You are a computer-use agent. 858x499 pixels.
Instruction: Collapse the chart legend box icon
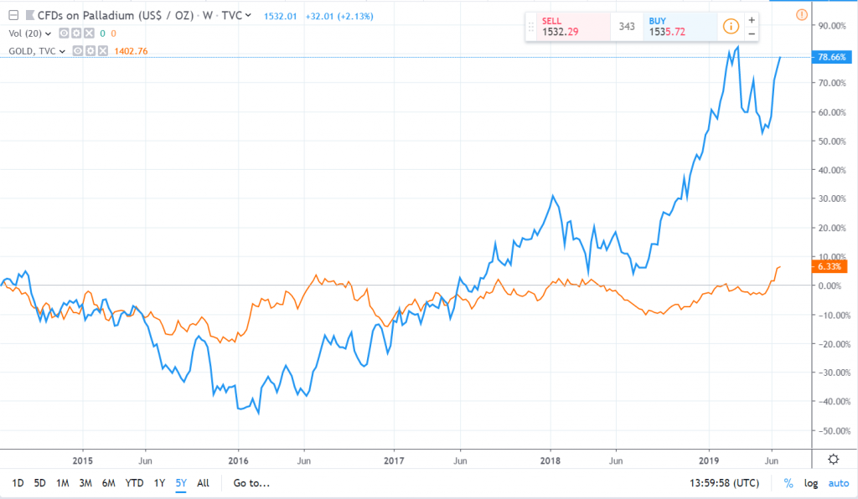tap(12, 15)
